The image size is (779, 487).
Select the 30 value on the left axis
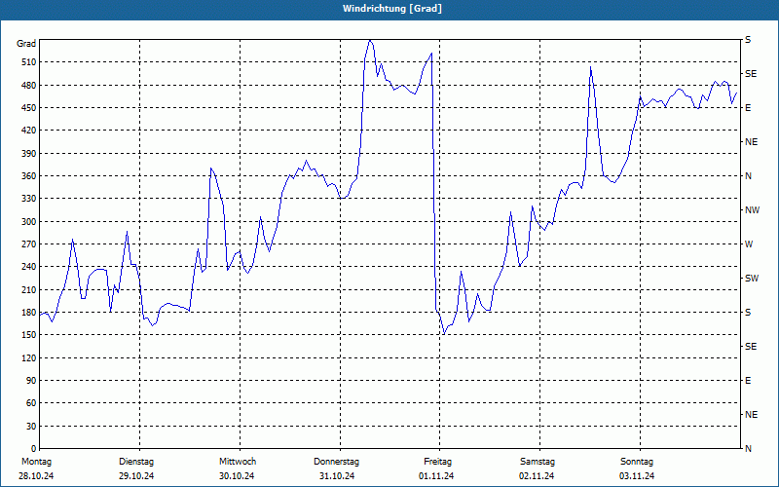(x=31, y=427)
